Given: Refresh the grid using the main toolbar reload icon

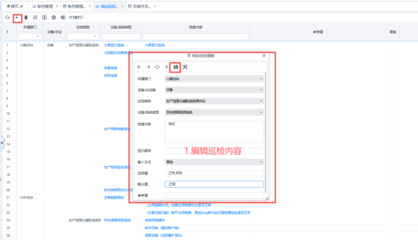Looking at the screenshot, I should pos(8,17).
